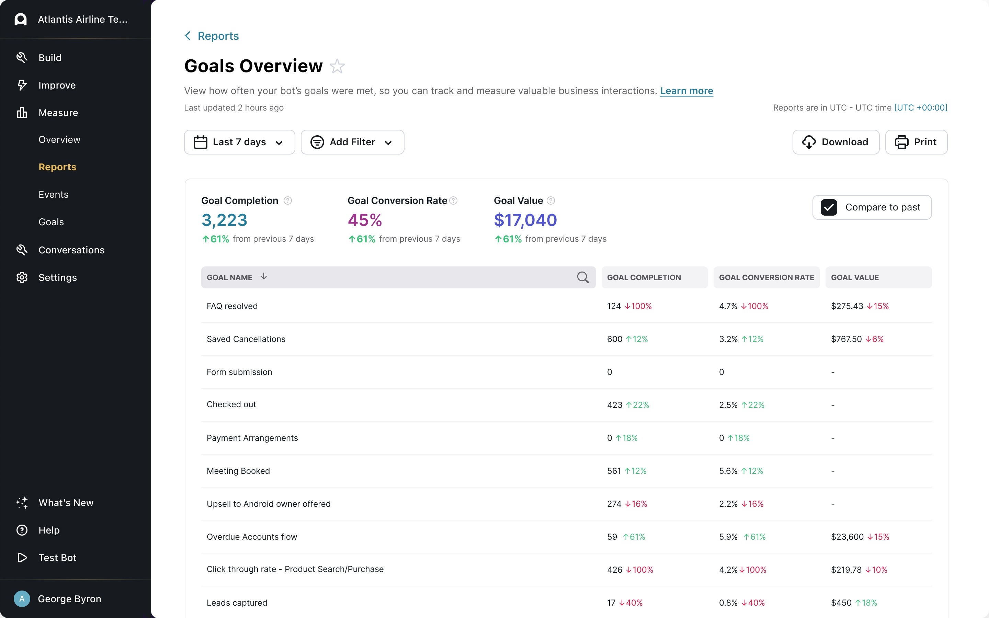Click the Goal Conversion Rate help icon
Screen dimensions: 989x618
pos(453,201)
